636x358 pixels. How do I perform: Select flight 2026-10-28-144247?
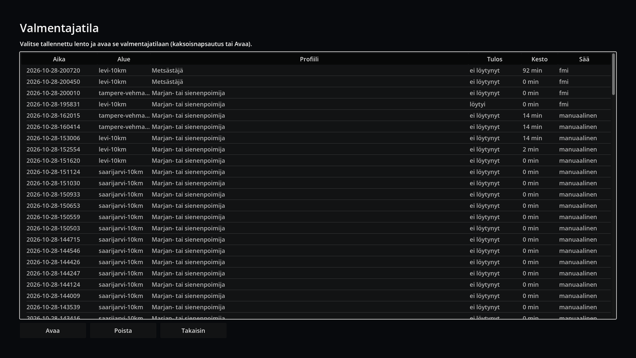pyautogui.click(x=318, y=273)
